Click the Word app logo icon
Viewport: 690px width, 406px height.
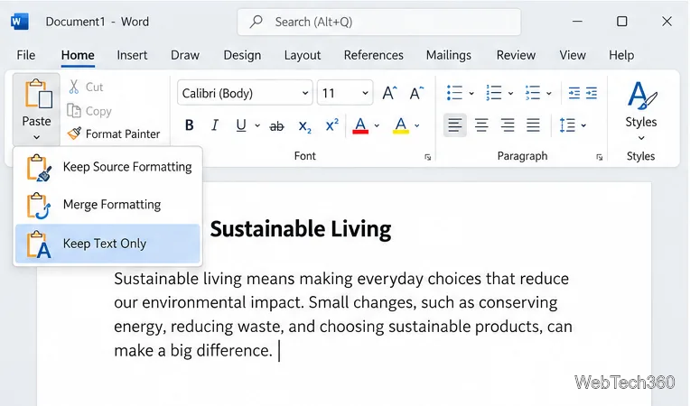click(x=19, y=22)
